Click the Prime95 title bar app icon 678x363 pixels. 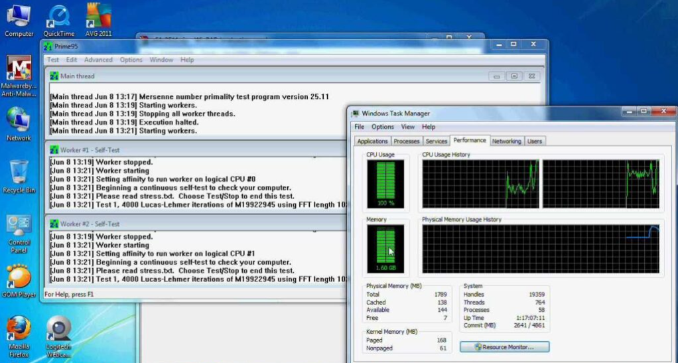pos(48,46)
